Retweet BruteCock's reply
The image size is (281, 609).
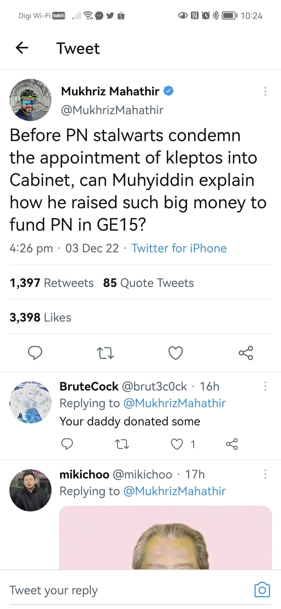point(122,444)
